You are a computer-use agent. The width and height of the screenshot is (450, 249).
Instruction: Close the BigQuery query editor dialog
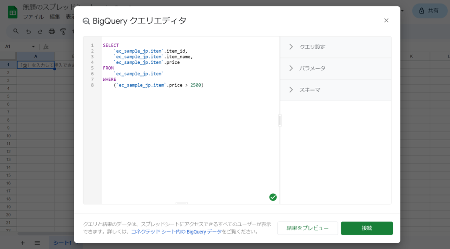pos(386,21)
